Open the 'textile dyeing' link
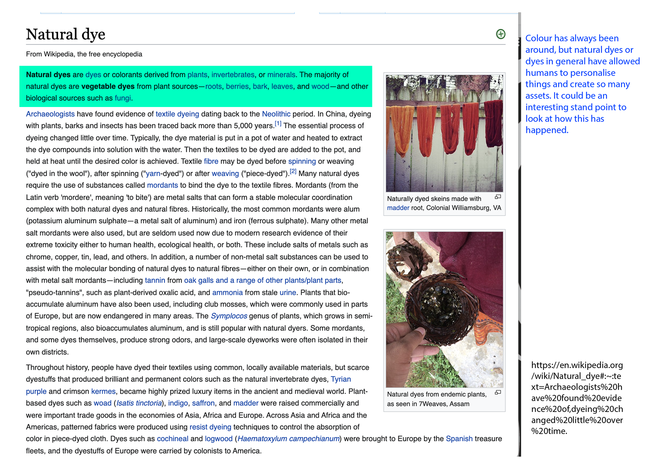The image size is (669, 474). tap(177, 114)
